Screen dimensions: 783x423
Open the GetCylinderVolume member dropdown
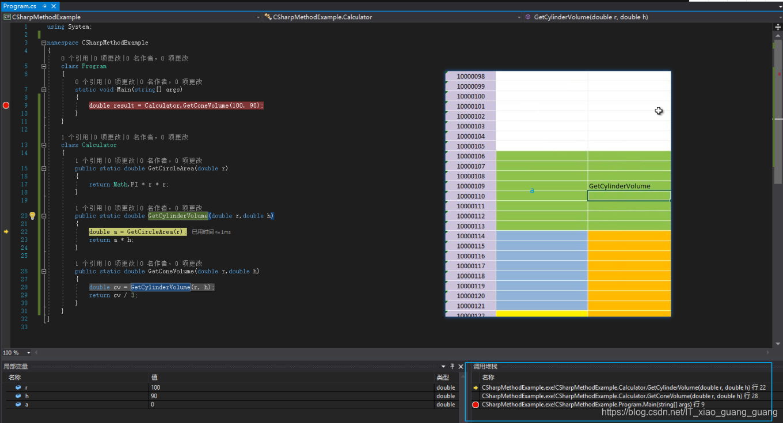point(652,17)
